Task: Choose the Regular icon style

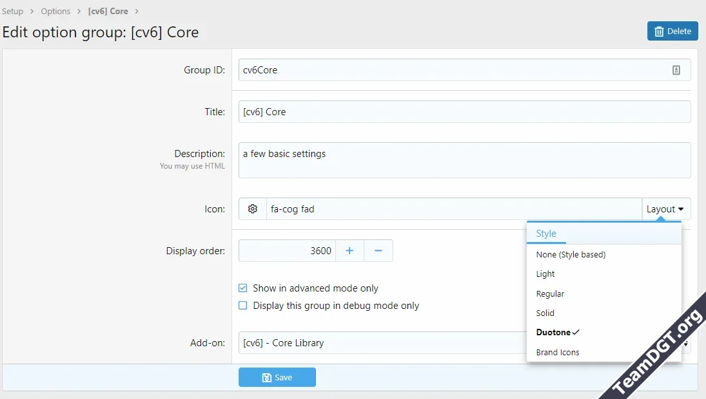Action: tap(550, 293)
